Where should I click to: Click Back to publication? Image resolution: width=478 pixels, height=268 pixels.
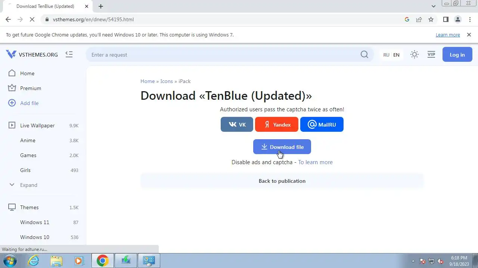pos(282,181)
